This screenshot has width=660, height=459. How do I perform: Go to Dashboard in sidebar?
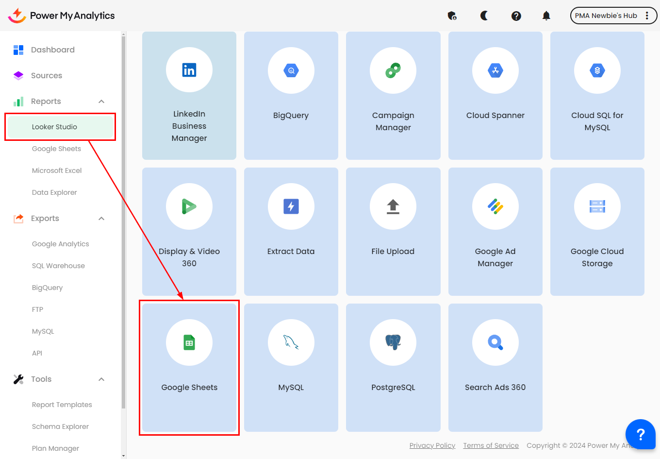[x=52, y=50]
